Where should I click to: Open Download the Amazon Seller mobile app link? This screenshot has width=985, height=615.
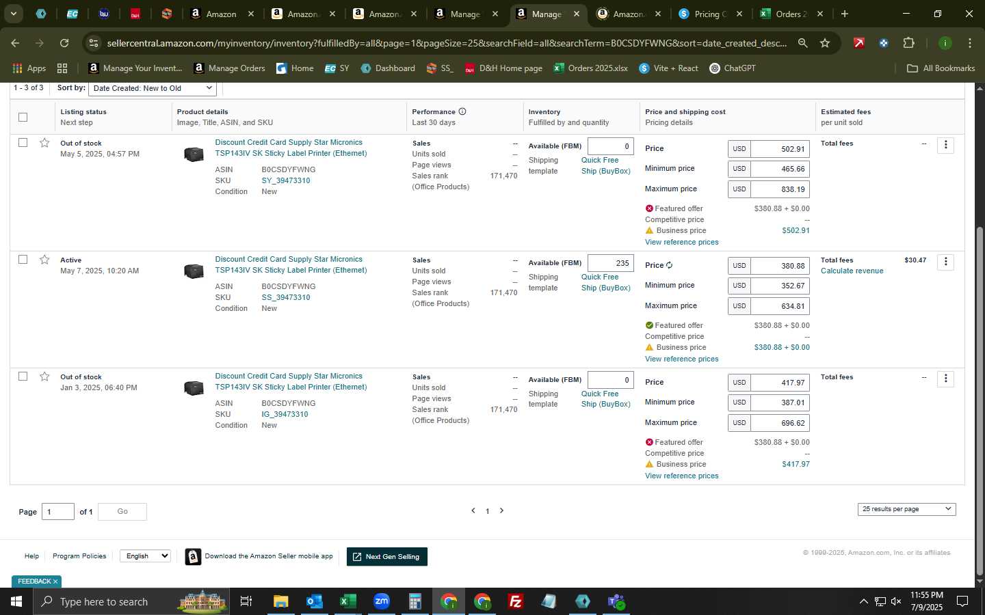tap(269, 556)
